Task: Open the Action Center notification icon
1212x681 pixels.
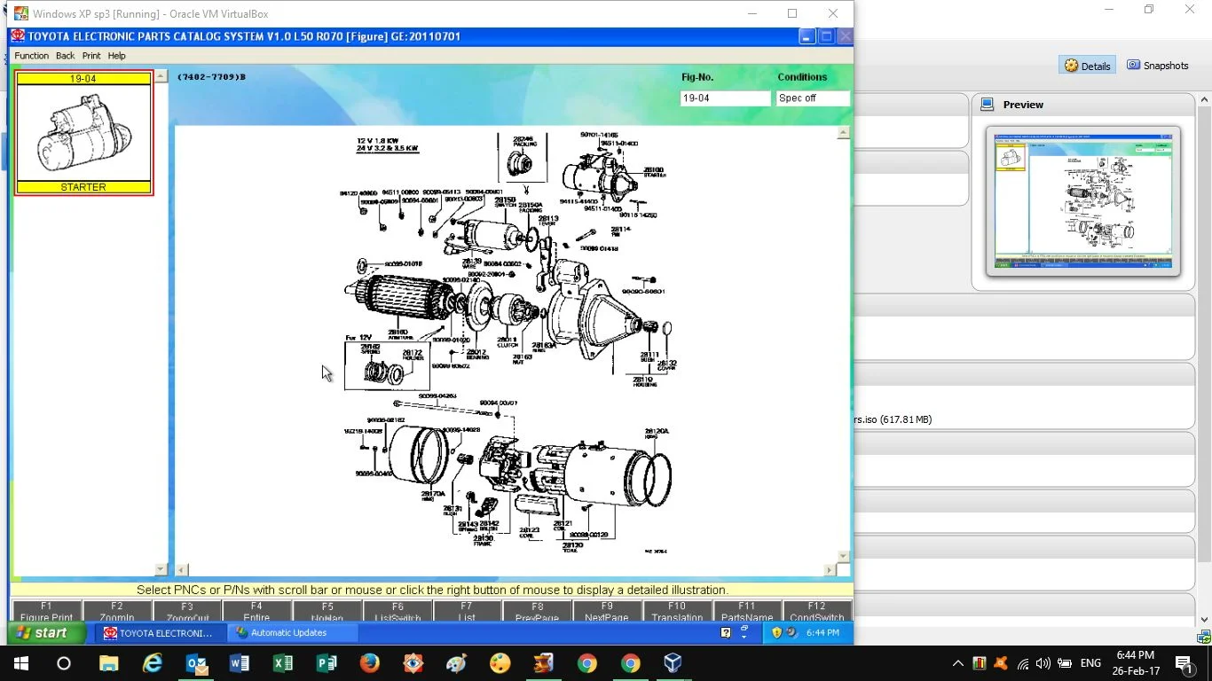Action: [1184, 663]
